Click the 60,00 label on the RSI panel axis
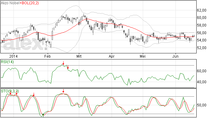The width and height of the screenshot is (211, 118). 202,71
